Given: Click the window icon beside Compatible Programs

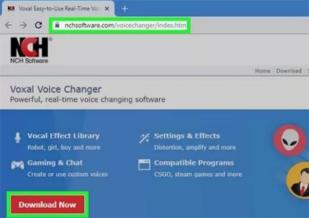Looking at the screenshot, I should [x=144, y=165].
